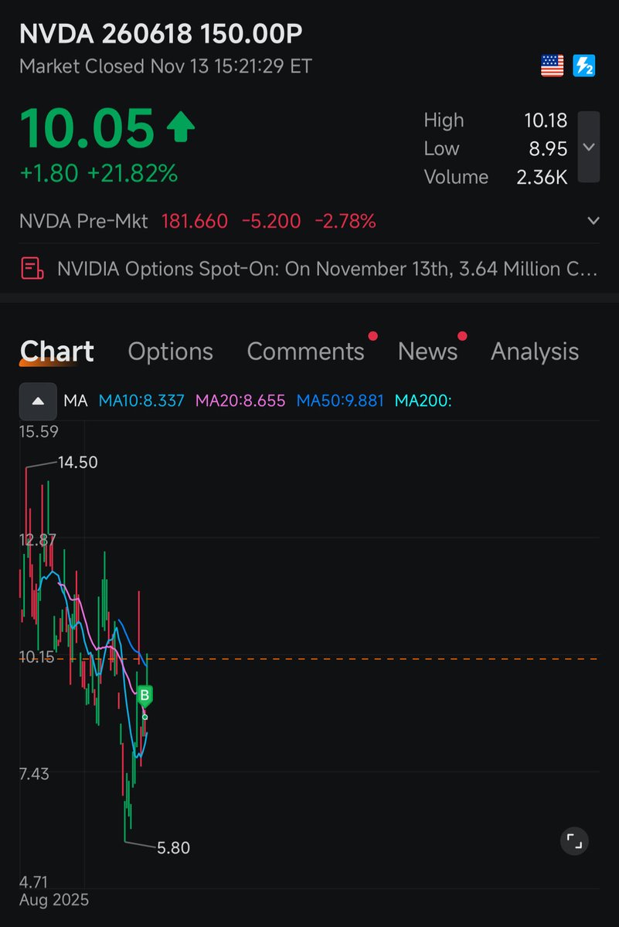The width and height of the screenshot is (619, 927).
Task: Open the Analysis tab
Action: coord(535,351)
